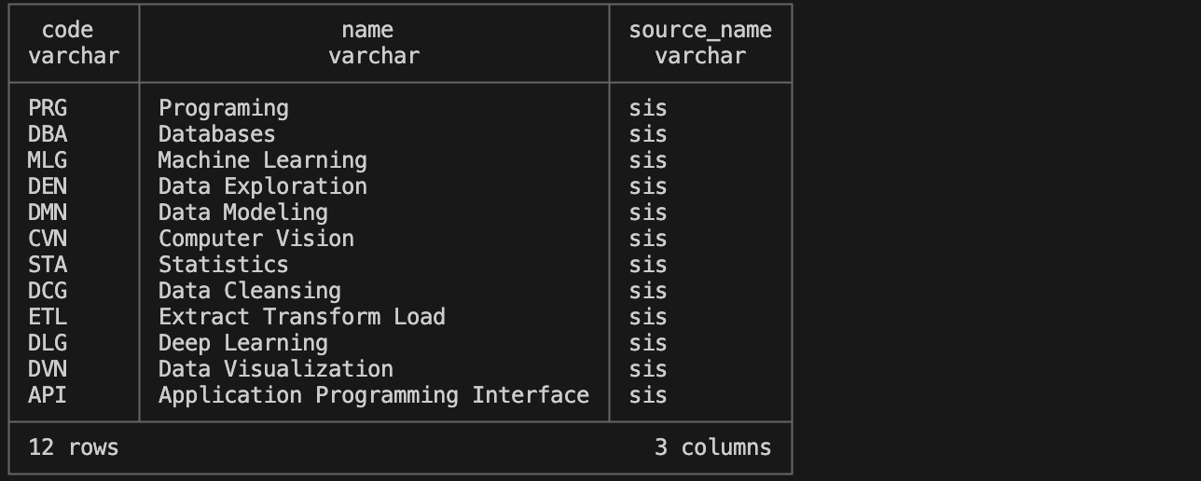Click the 'name' column header

pos(373,31)
